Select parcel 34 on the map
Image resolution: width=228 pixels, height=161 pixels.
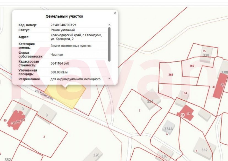pyautogui.click(x=185, y=93)
